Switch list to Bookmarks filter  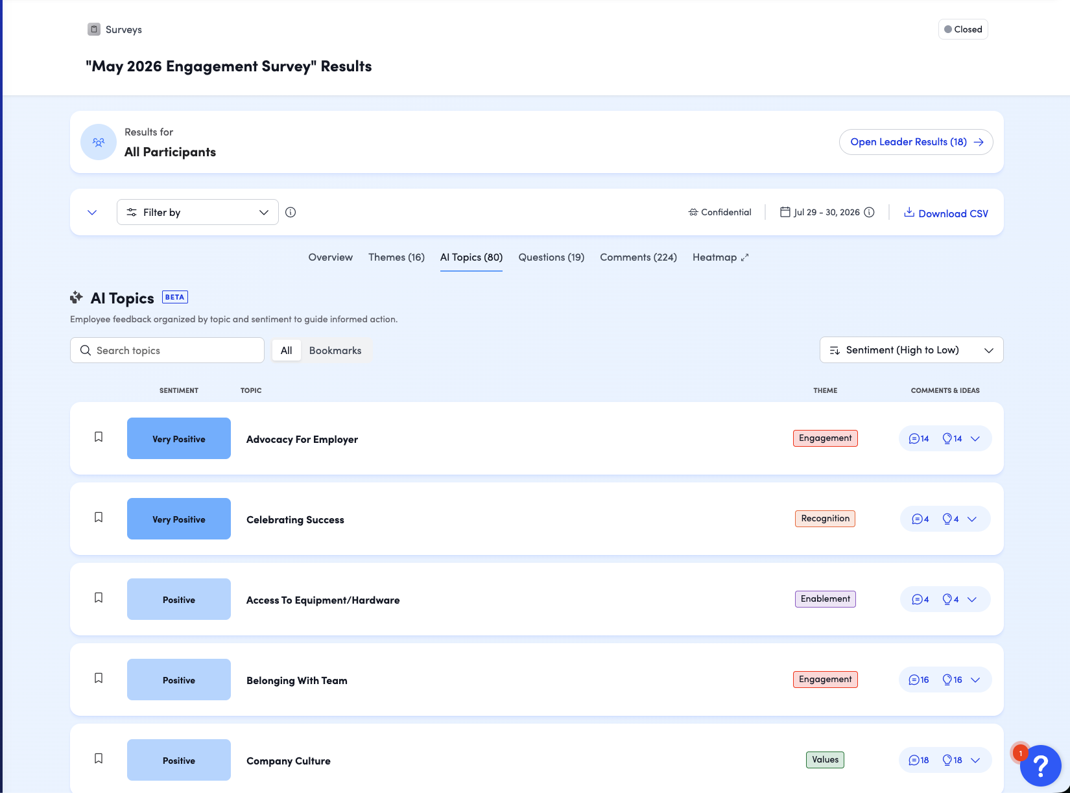tap(335, 350)
